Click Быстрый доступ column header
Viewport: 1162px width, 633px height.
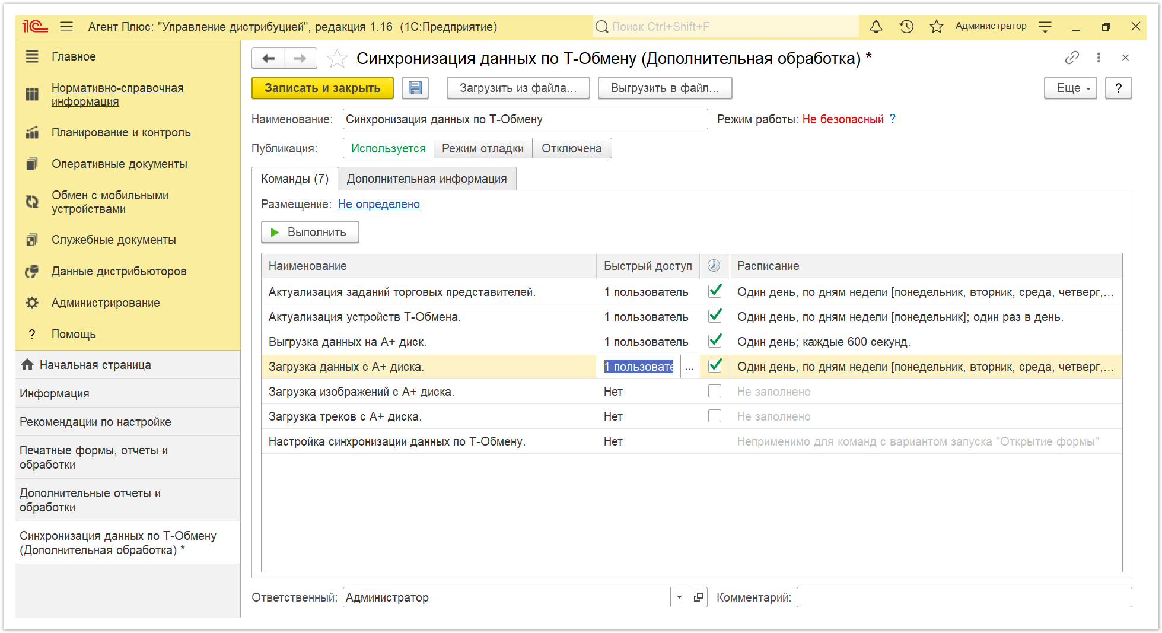click(648, 266)
